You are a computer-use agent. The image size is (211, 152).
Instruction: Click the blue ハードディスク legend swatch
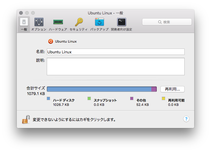[49, 98]
